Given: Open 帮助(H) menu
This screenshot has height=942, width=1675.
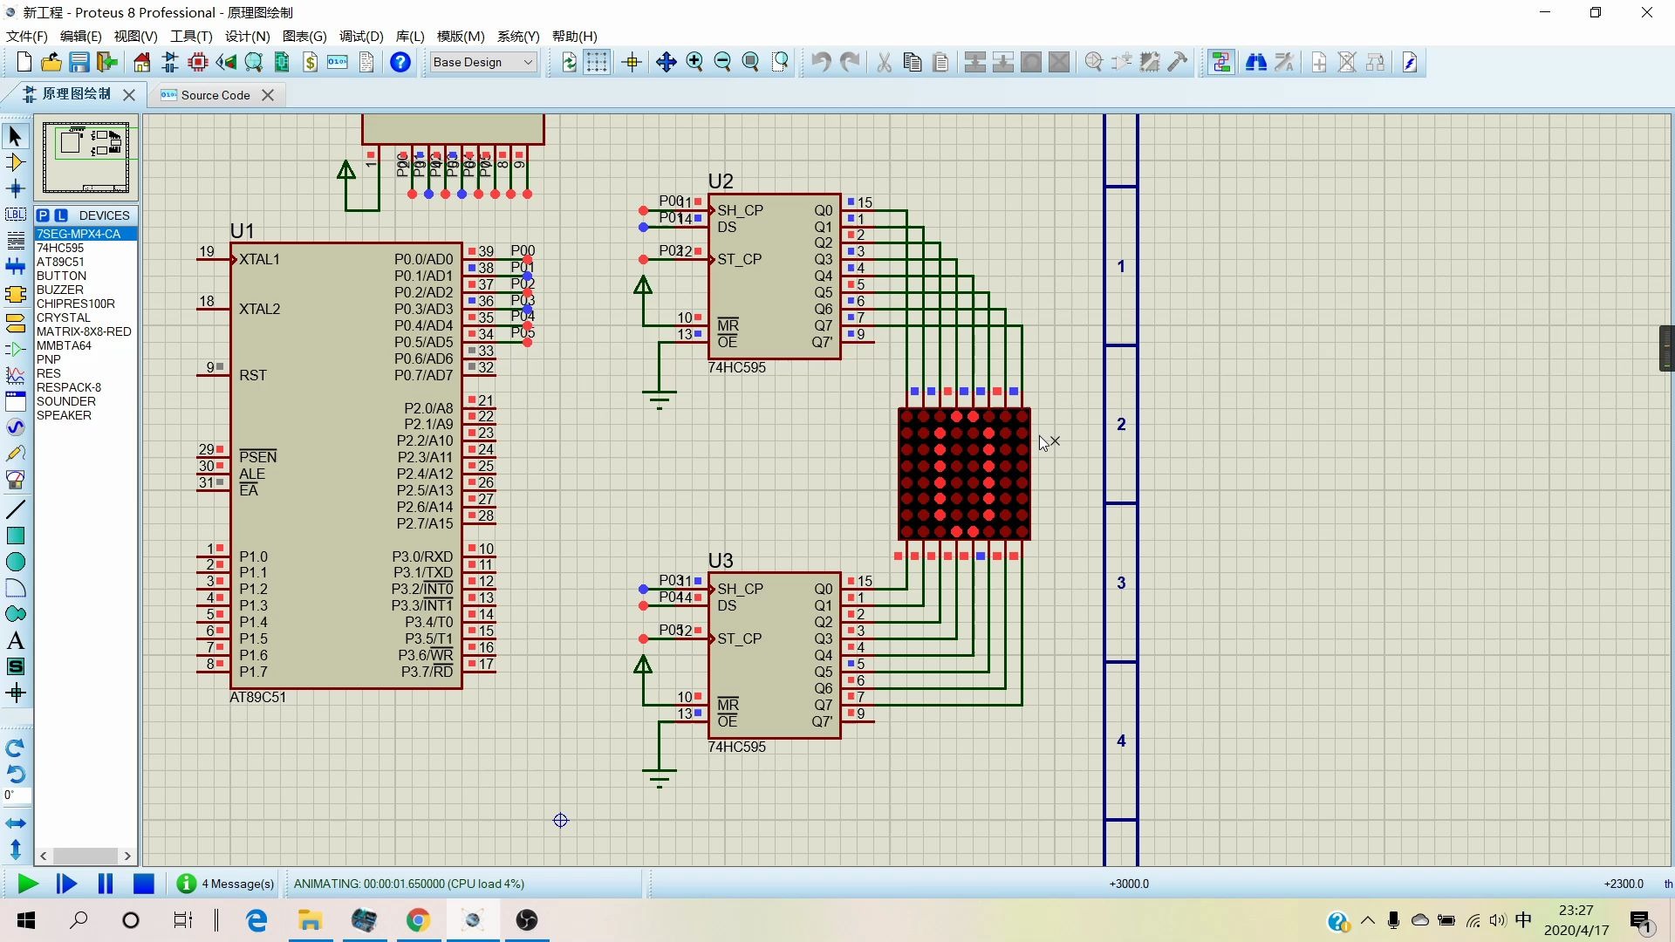Looking at the screenshot, I should 574,36.
